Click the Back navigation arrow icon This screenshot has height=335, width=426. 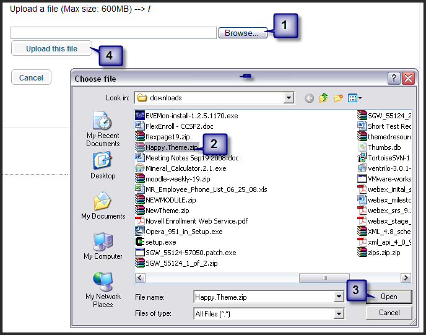[309, 98]
